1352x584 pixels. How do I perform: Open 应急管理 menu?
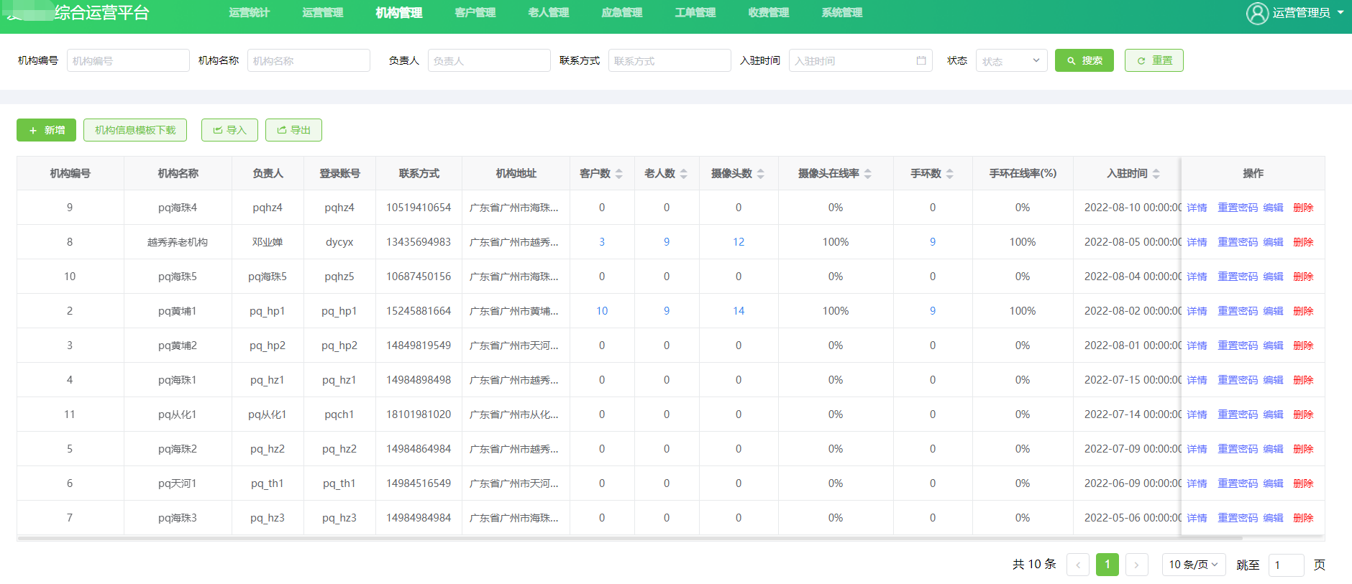621,13
